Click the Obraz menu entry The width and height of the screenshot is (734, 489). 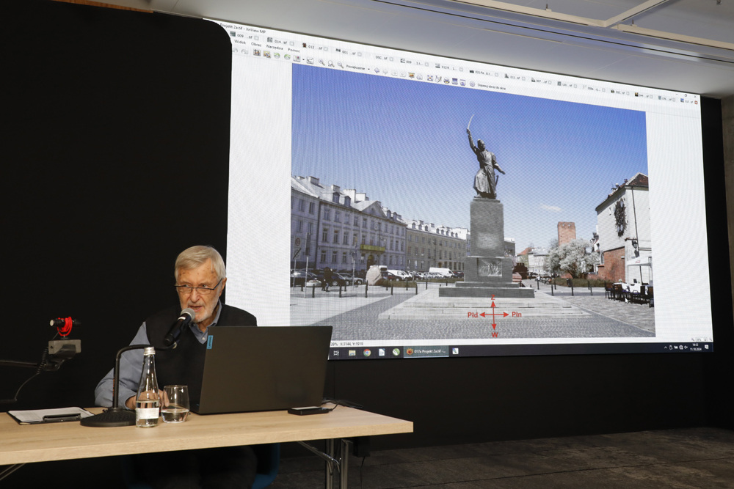point(257,45)
